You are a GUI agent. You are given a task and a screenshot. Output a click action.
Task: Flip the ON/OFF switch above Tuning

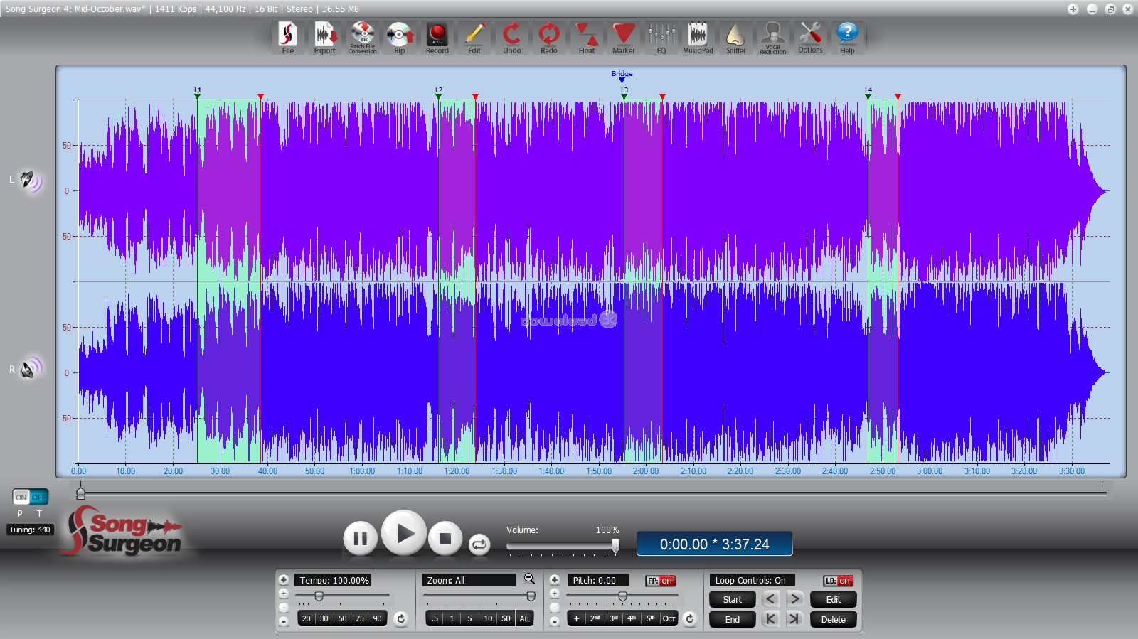pyautogui.click(x=31, y=497)
